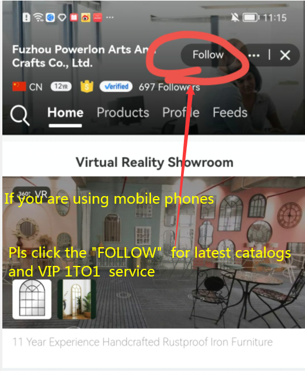The width and height of the screenshot is (305, 371).
Task: Open the arched window mirror thumbnail
Action: 32,299
